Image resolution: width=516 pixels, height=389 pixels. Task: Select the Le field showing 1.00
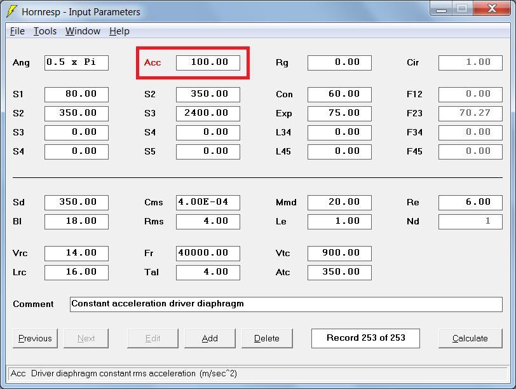[x=339, y=221]
